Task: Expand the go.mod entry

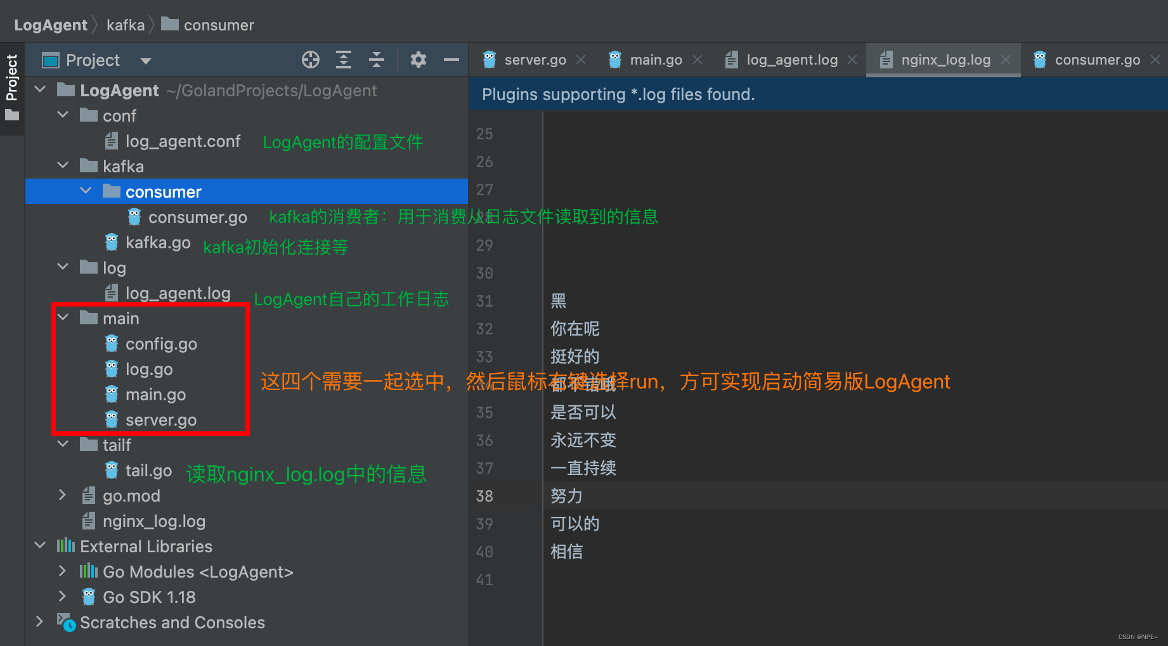Action: [x=62, y=495]
